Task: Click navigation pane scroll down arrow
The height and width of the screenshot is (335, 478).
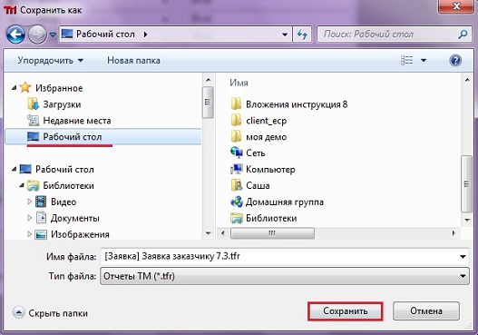Action: pyautogui.click(x=209, y=233)
